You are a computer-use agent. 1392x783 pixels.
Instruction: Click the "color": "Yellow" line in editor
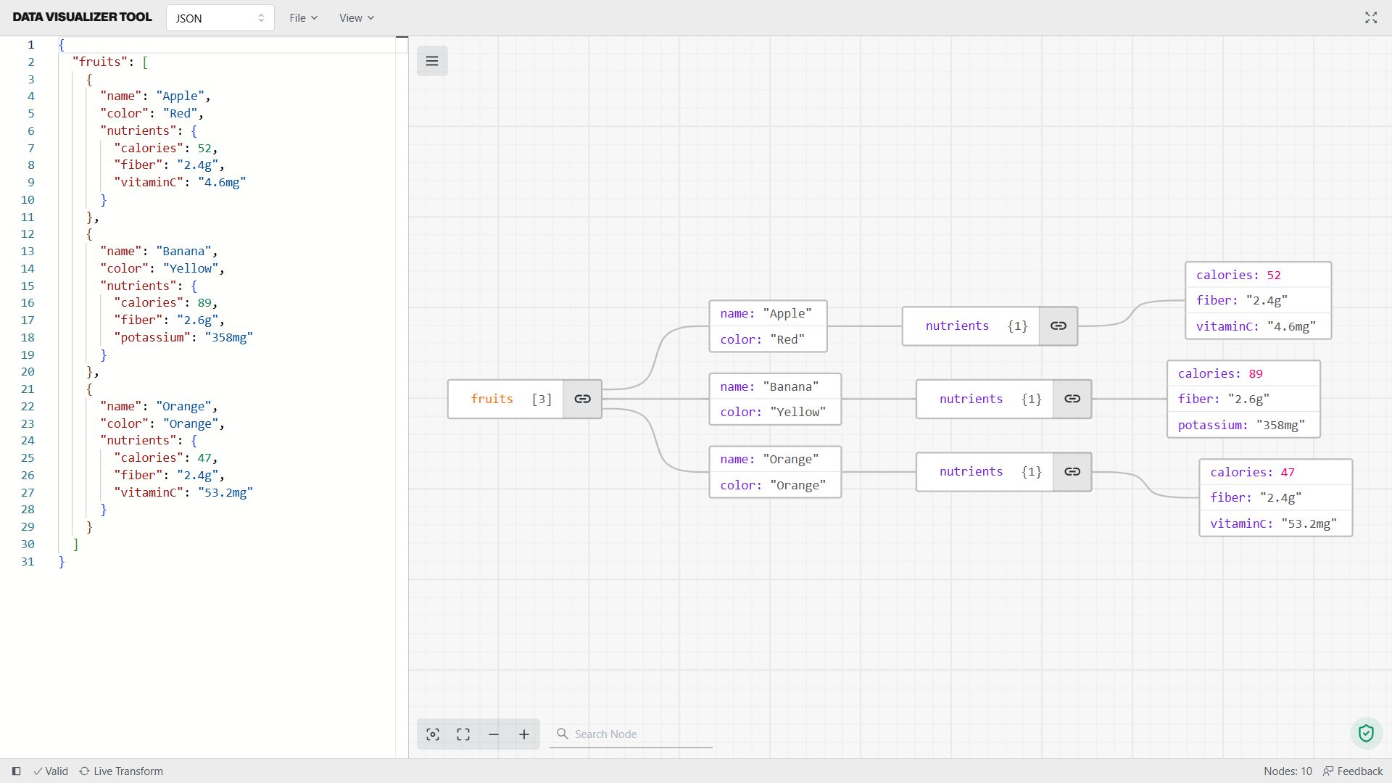(x=162, y=268)
